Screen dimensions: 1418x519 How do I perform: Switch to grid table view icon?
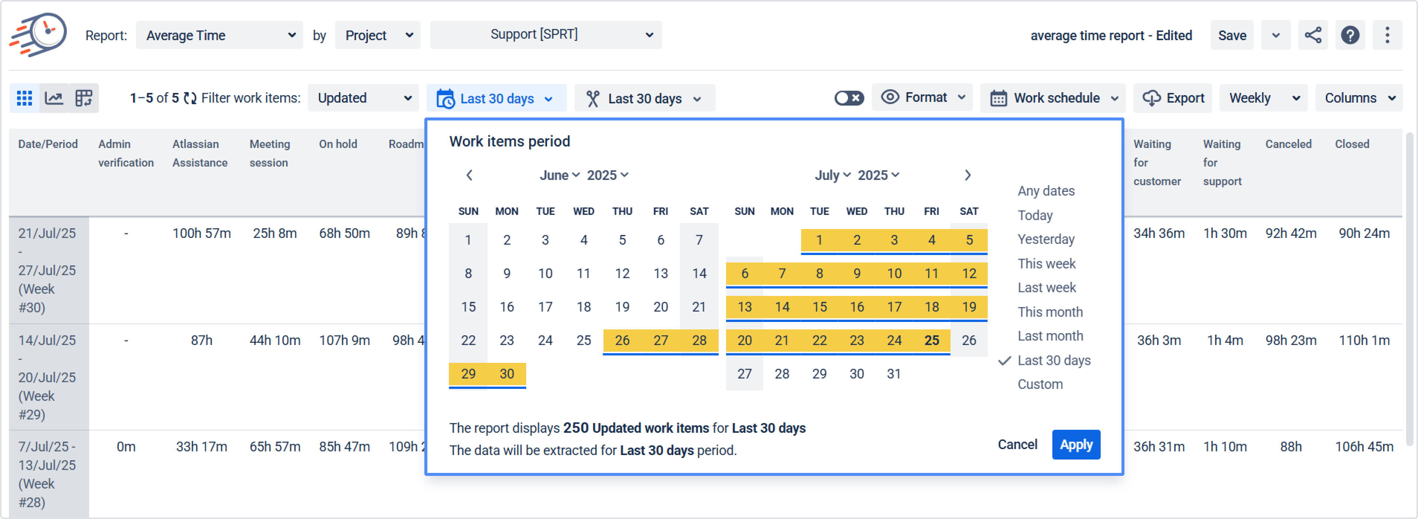[24, 98]
